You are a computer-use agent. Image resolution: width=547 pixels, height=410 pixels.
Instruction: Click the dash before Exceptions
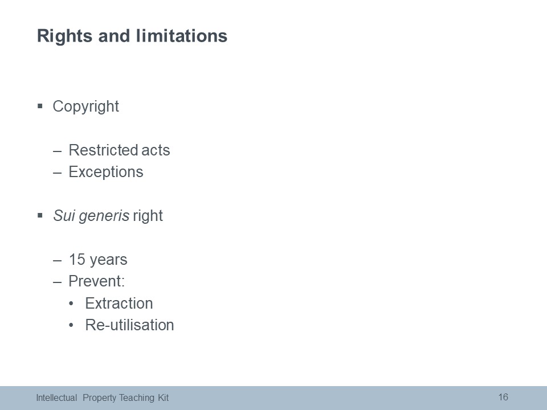tap(57, 173)
